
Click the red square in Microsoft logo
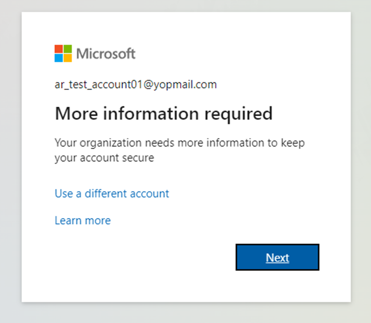58,49
